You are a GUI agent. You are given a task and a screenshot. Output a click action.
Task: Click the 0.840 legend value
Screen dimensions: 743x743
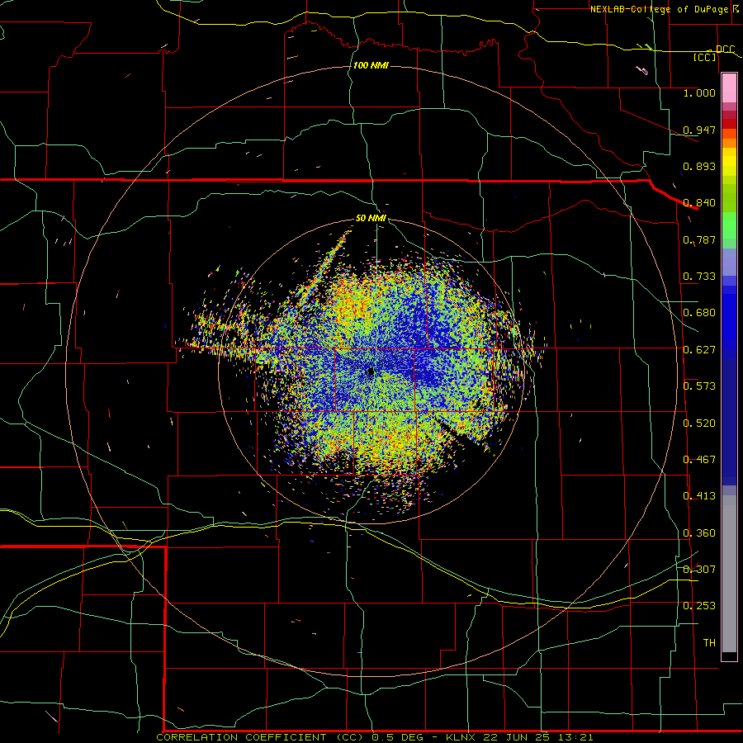(699, 203)
